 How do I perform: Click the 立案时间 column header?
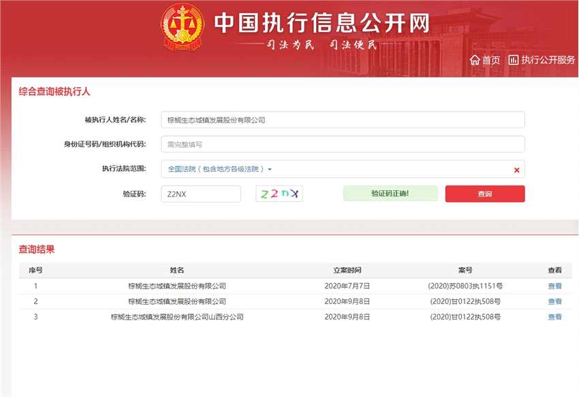(x=347, y=270)
